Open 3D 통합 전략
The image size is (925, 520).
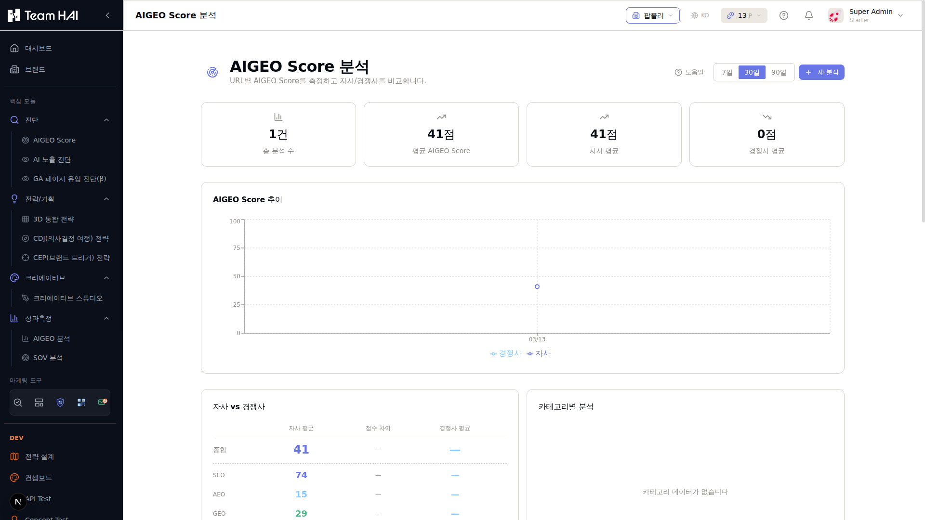[66, 219]
